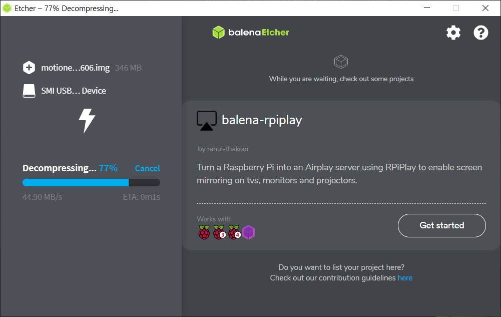Click the motione...606.img file name
Screen dimensions: 501x317
coord(76,68)
